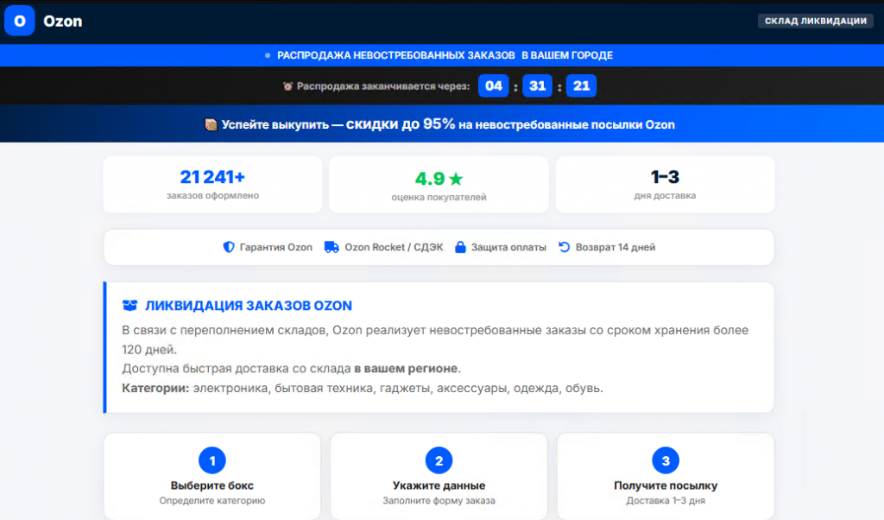Click the alarm clock icon beside countdown
The image size is (884, 520).
287,86
